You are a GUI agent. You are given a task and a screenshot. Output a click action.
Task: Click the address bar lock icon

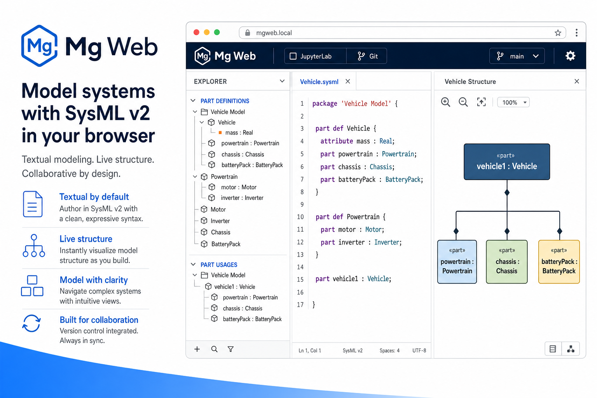point(248,33)
